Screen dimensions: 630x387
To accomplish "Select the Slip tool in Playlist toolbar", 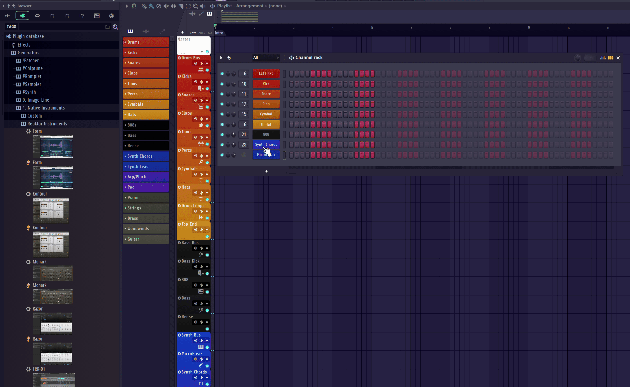I will tap(174, 6).
